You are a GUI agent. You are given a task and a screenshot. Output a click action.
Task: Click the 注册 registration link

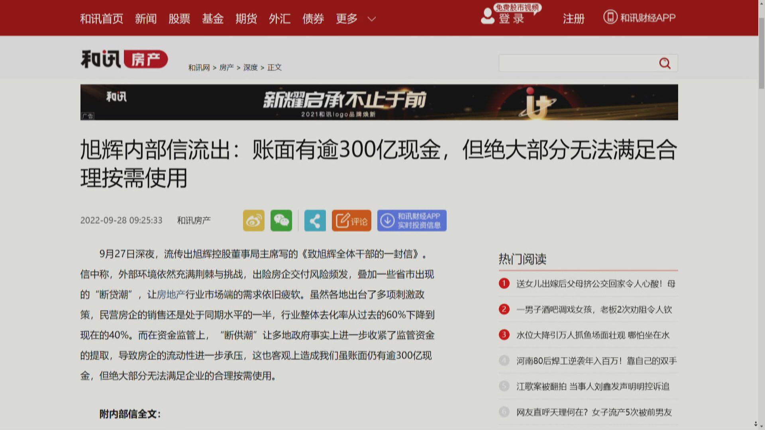(573, 18)
